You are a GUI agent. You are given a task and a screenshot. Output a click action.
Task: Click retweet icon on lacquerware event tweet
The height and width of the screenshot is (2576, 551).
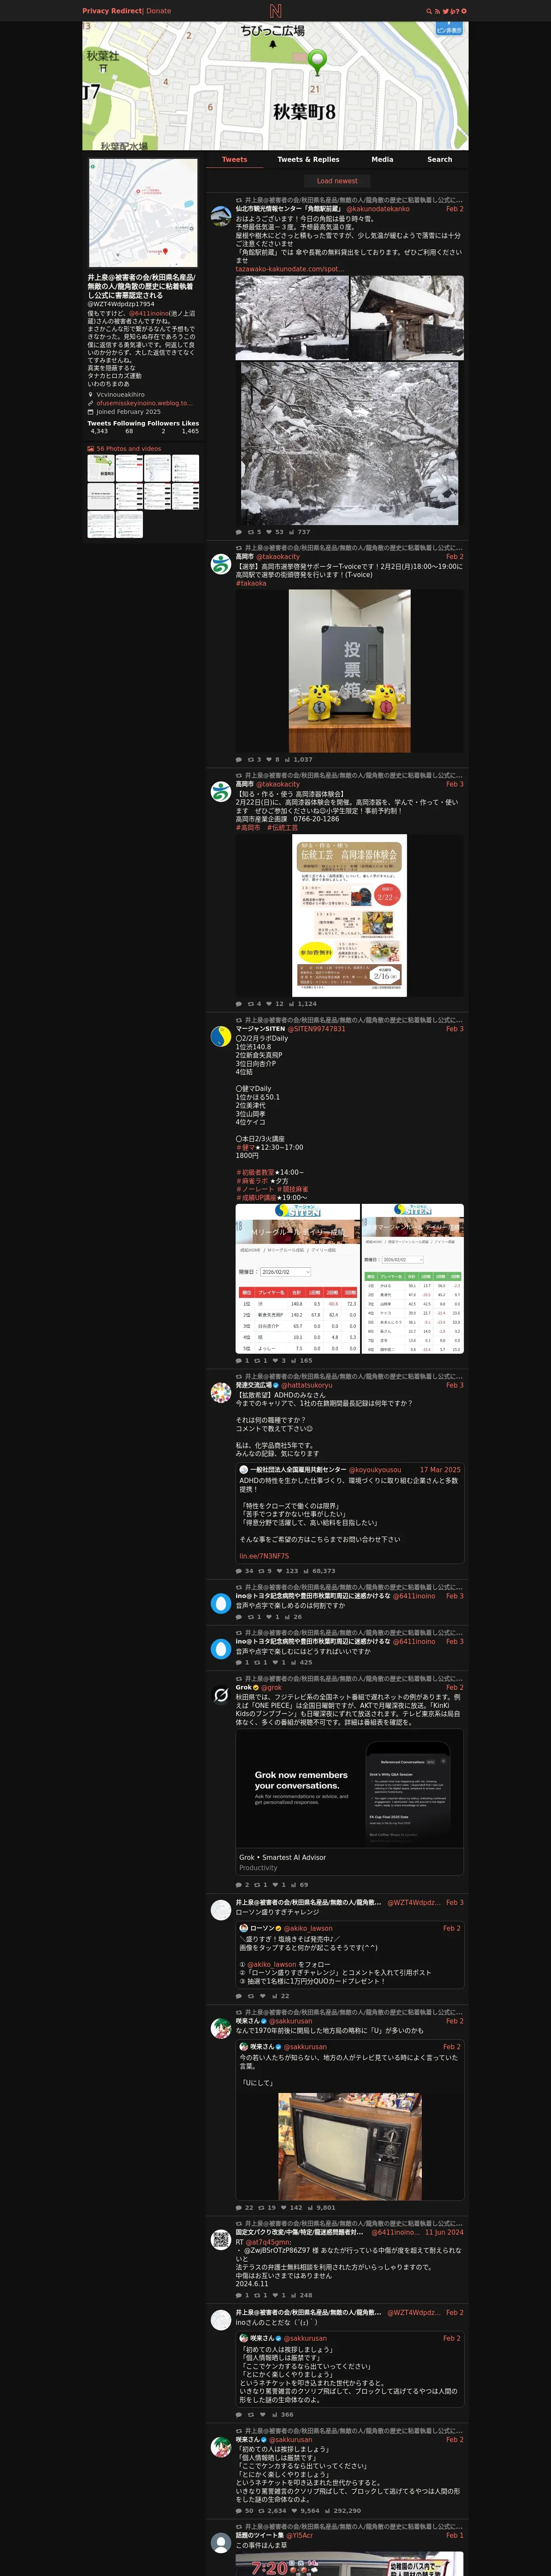pyautogui.click(x=251, y=1004)
